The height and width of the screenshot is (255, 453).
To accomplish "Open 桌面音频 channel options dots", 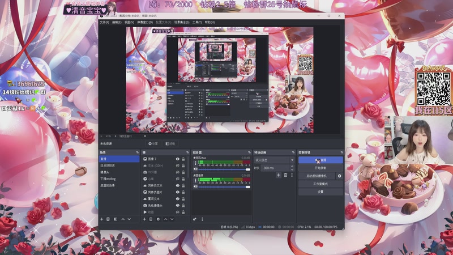I will tap(195, 180).
